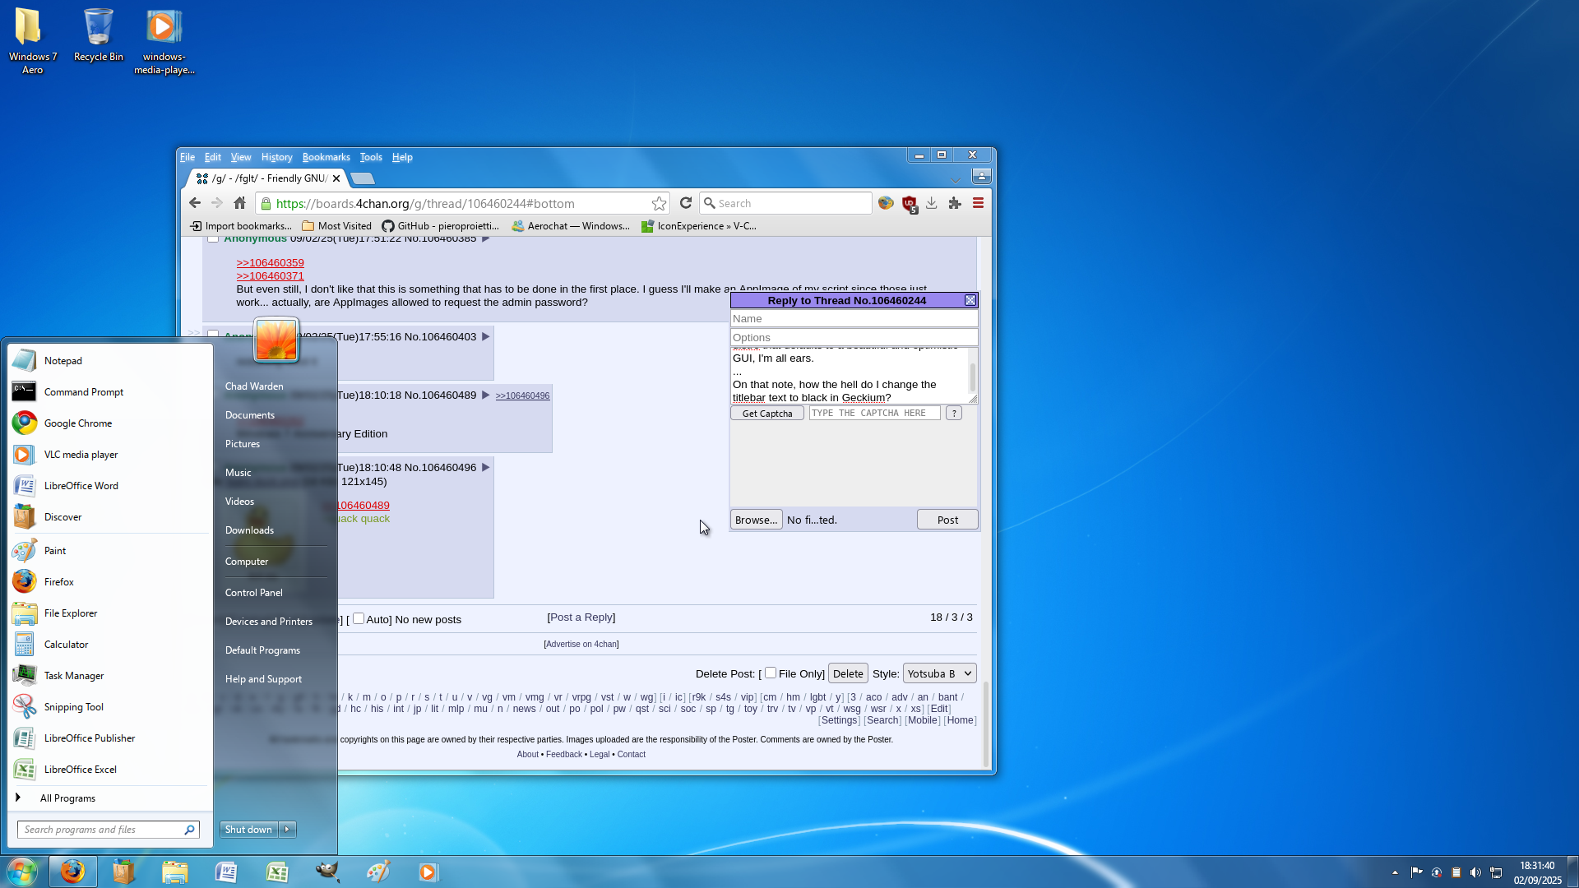The image size is (1579, 888).
Task: Open the uBlock Origin extension icon
Action: [910, 203]
